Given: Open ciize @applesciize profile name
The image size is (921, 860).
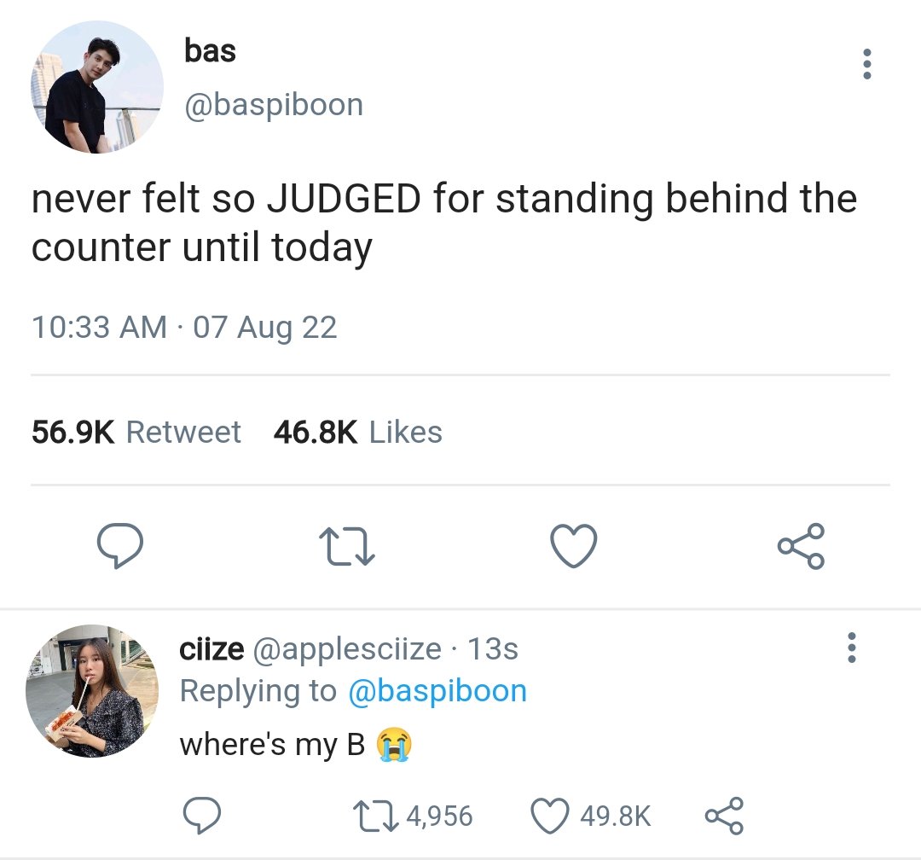Looking at the screenshot, I should tap(310, 649).
